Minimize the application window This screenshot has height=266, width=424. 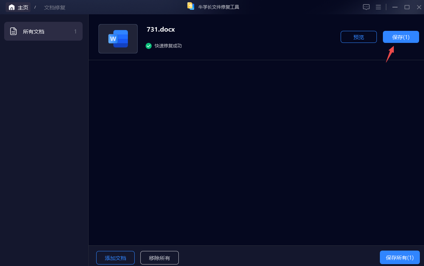coord(395,7)
